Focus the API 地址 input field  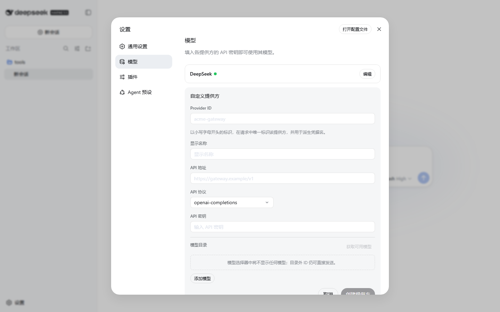pyautogui.click(x=283, y=178)
